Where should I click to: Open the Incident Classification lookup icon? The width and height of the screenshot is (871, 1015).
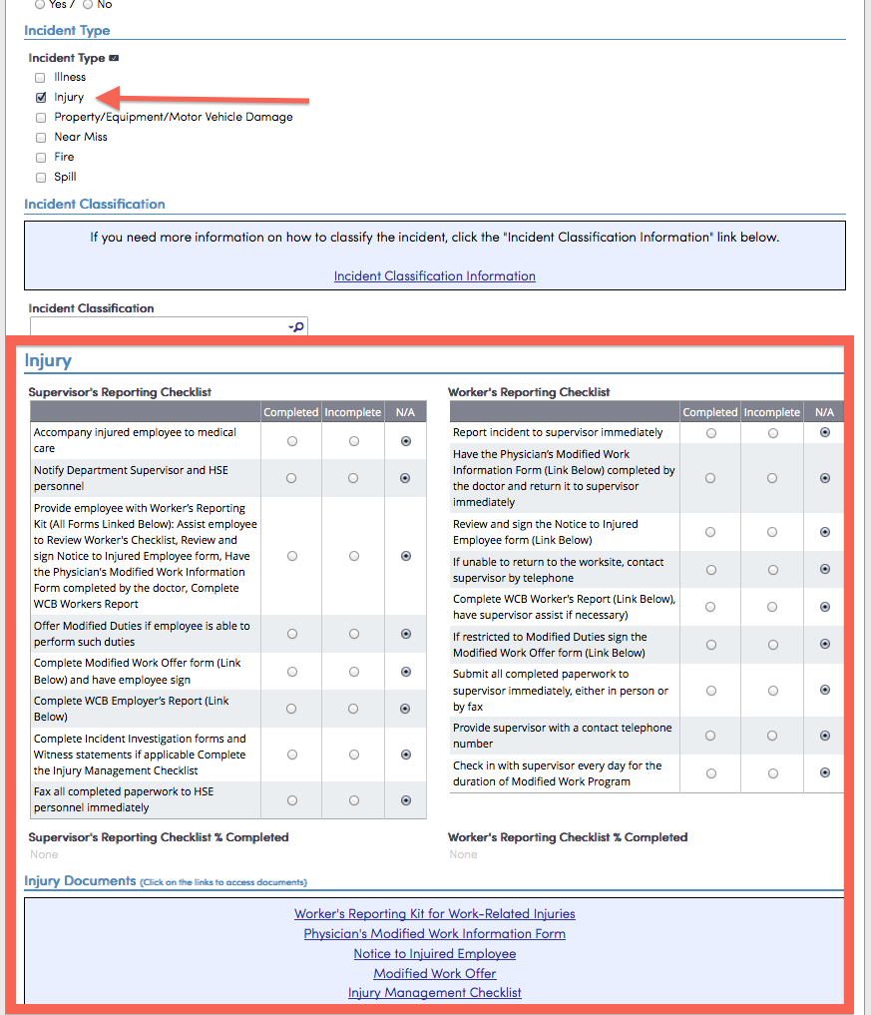pos(296,327)
